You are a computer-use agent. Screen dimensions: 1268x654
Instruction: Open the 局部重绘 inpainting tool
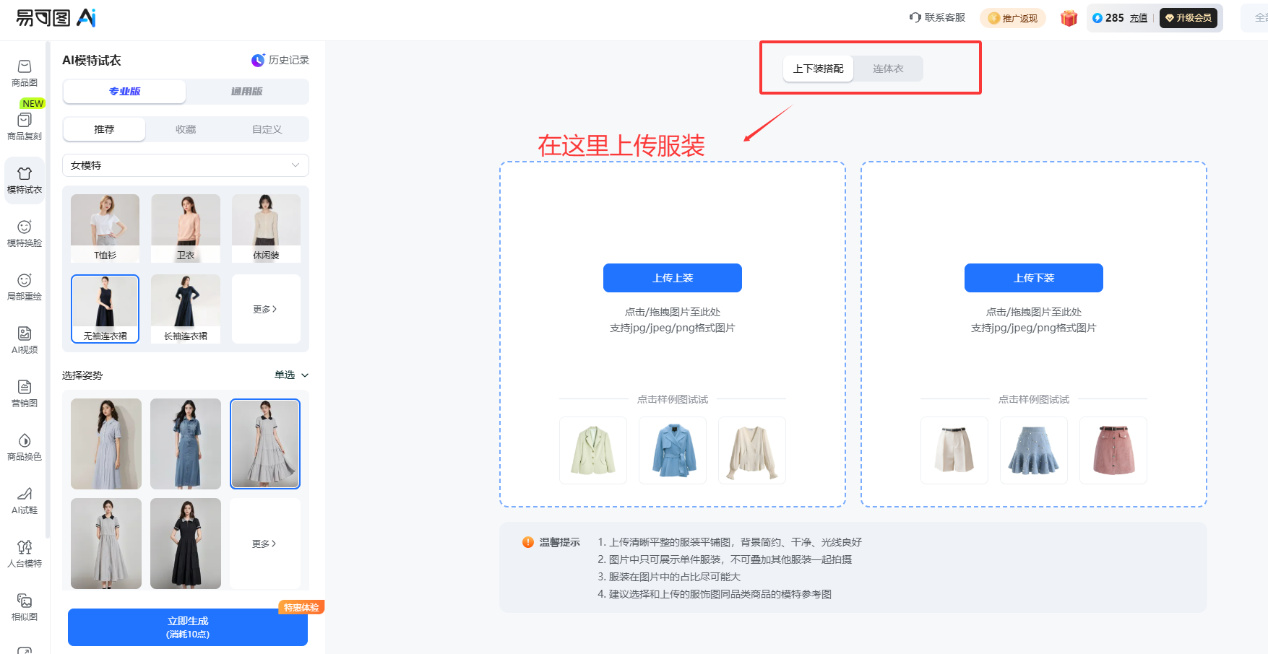click(x=25, y=287)
